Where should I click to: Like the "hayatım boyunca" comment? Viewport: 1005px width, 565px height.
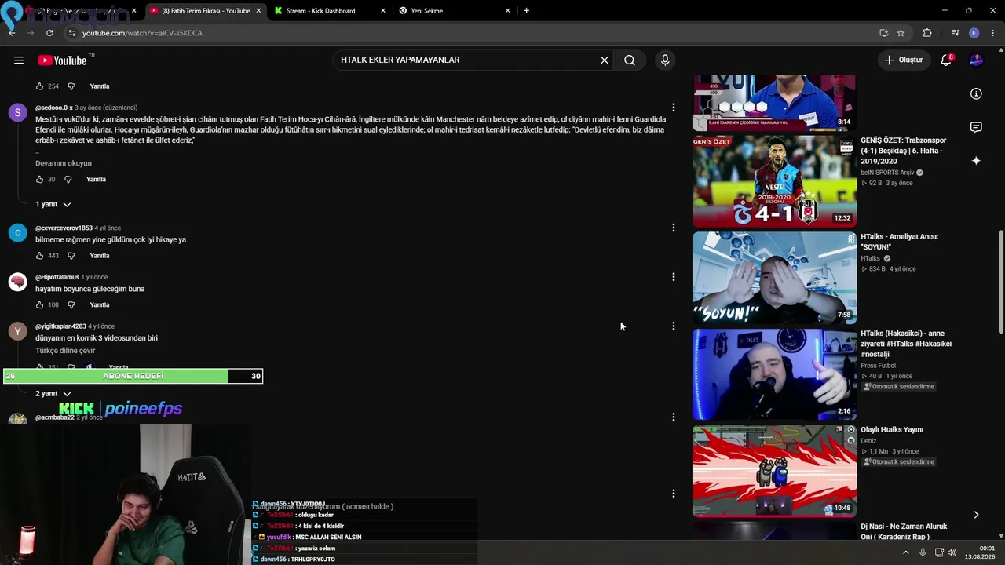39,305
